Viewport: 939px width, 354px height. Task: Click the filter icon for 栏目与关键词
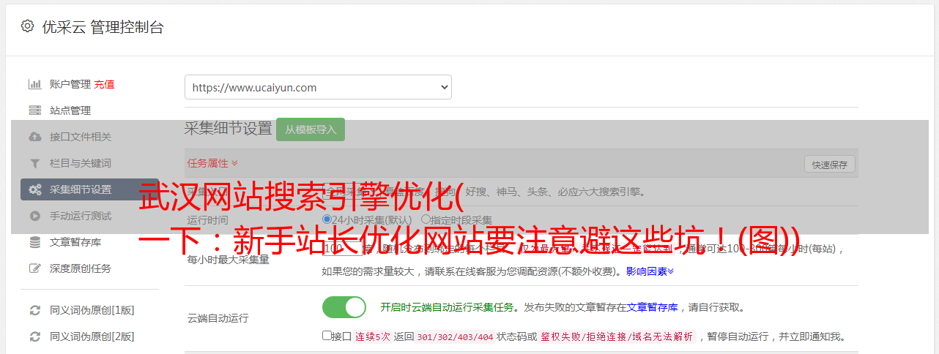pos(34,163)
